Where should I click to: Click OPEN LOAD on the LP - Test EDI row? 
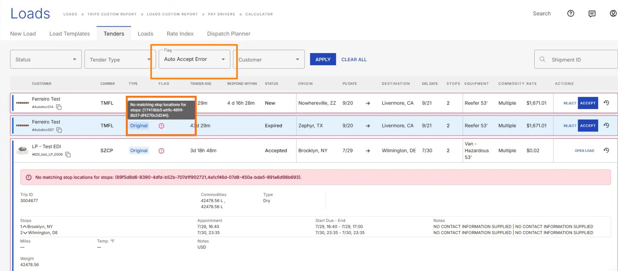click(584, 151)
